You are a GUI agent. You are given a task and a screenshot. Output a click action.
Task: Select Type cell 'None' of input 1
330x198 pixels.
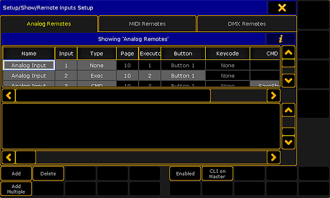coord(97,65)
